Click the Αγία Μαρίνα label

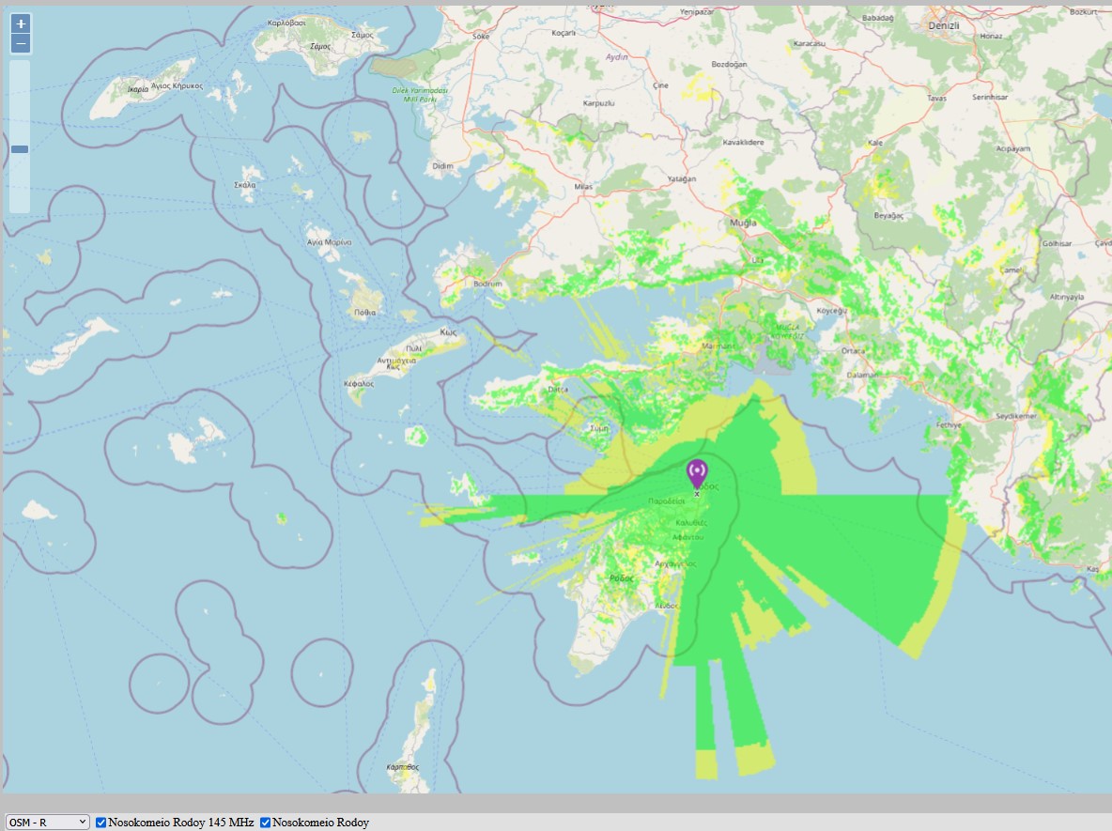click(329, 242)
